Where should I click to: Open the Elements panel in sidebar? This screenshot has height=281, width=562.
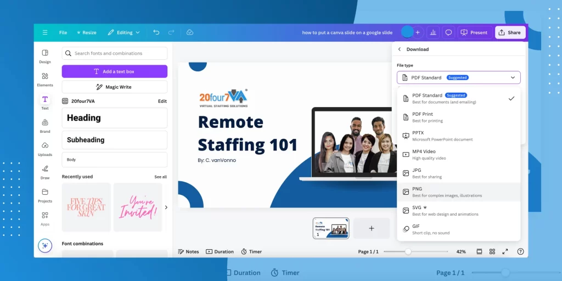click(45, 78)
